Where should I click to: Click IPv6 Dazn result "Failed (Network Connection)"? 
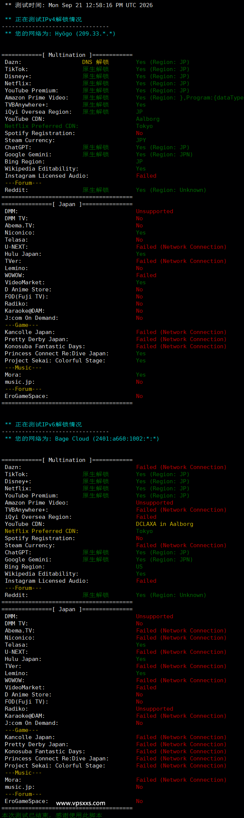(x=181, y=467)
